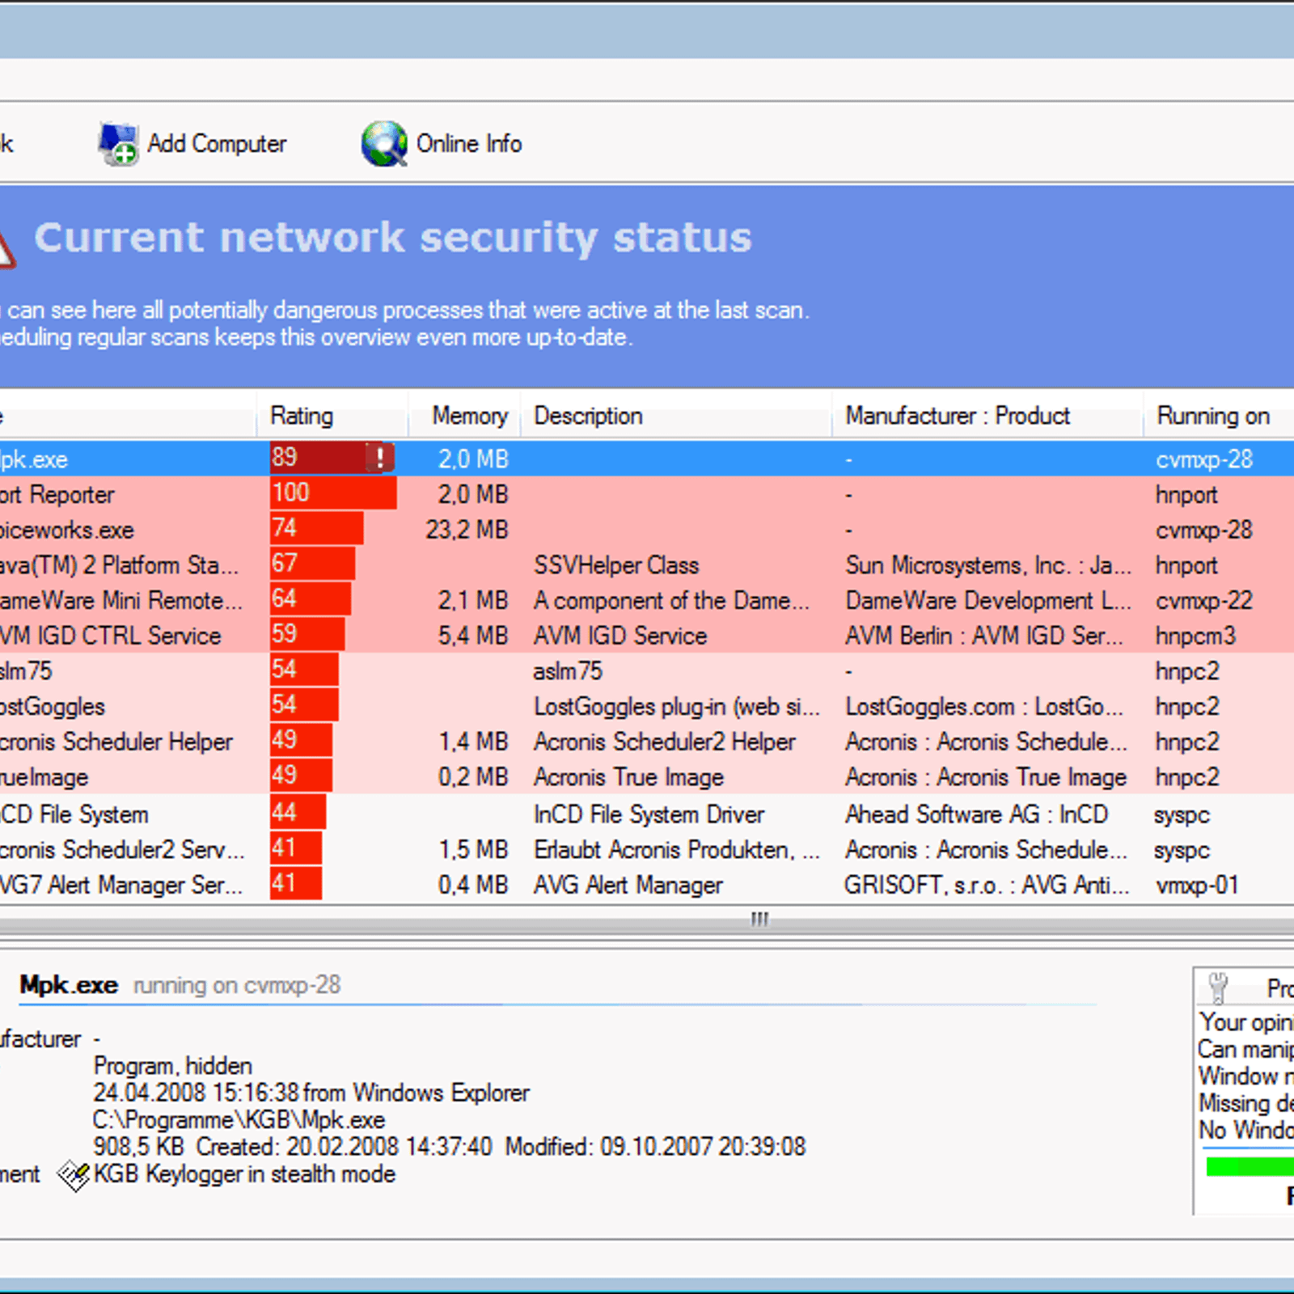Click DameWare Development manufacturer cell

(x=988, y=600)
